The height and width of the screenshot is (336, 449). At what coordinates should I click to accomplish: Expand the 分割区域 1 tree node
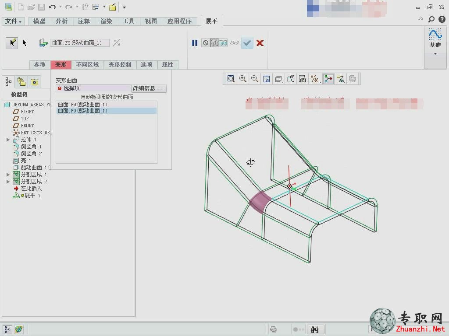point(8,175)
